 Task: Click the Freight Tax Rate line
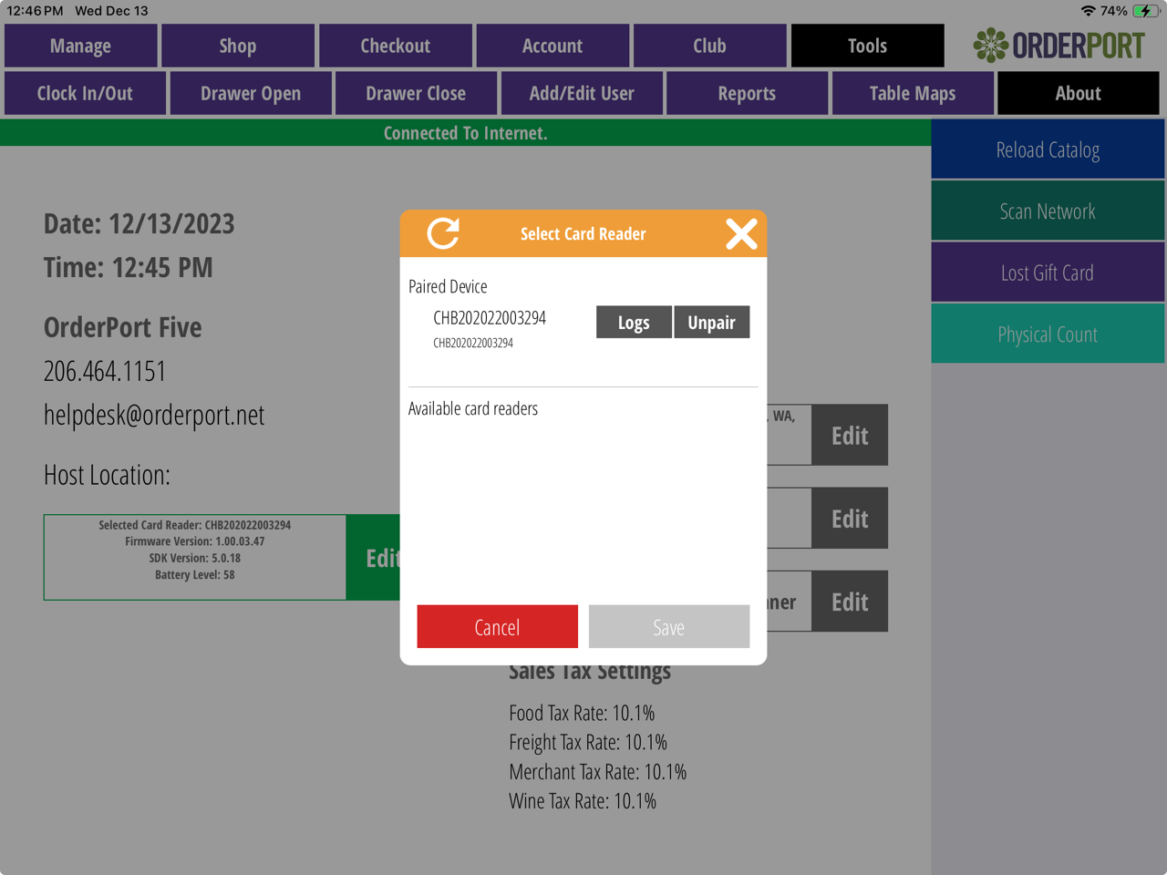(588, 742)
